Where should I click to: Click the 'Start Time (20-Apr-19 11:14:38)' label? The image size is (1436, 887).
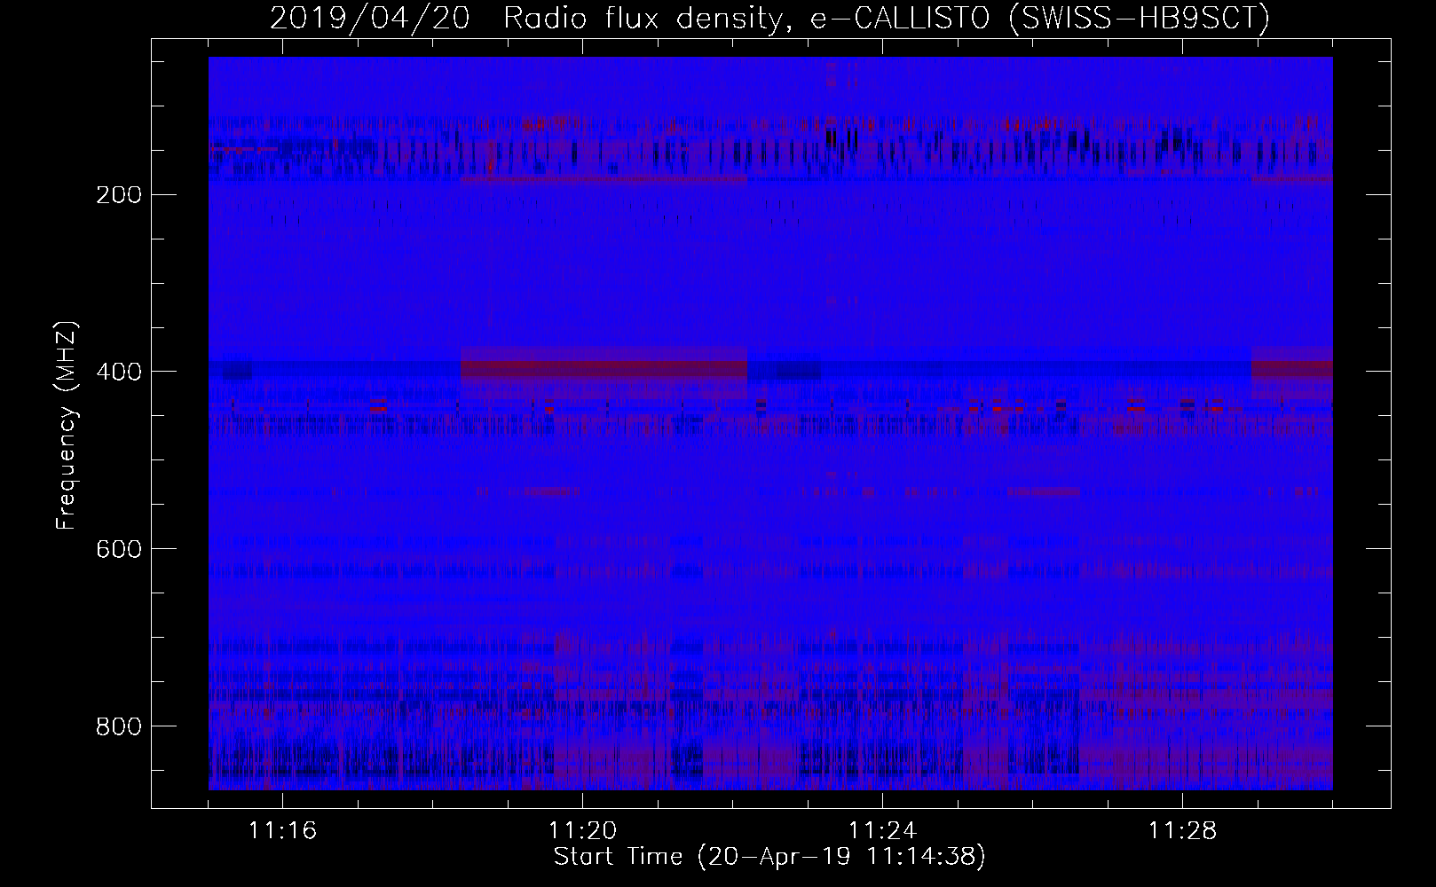click(769, 857)
